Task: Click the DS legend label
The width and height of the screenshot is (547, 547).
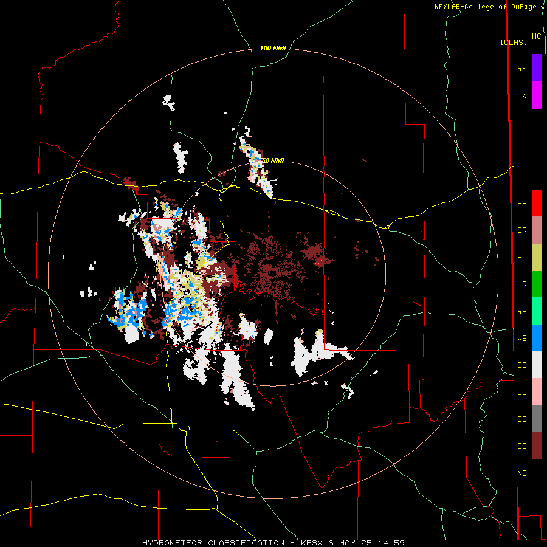Action: click(x=521, y=365)
